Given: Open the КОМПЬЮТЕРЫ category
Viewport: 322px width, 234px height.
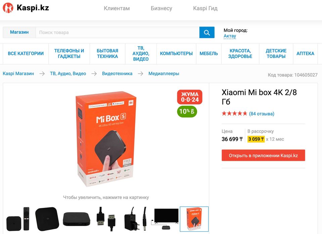Looking at the screenshot, I should [x=176, y=54].
